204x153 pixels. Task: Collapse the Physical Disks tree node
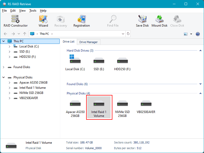[4, 77]
